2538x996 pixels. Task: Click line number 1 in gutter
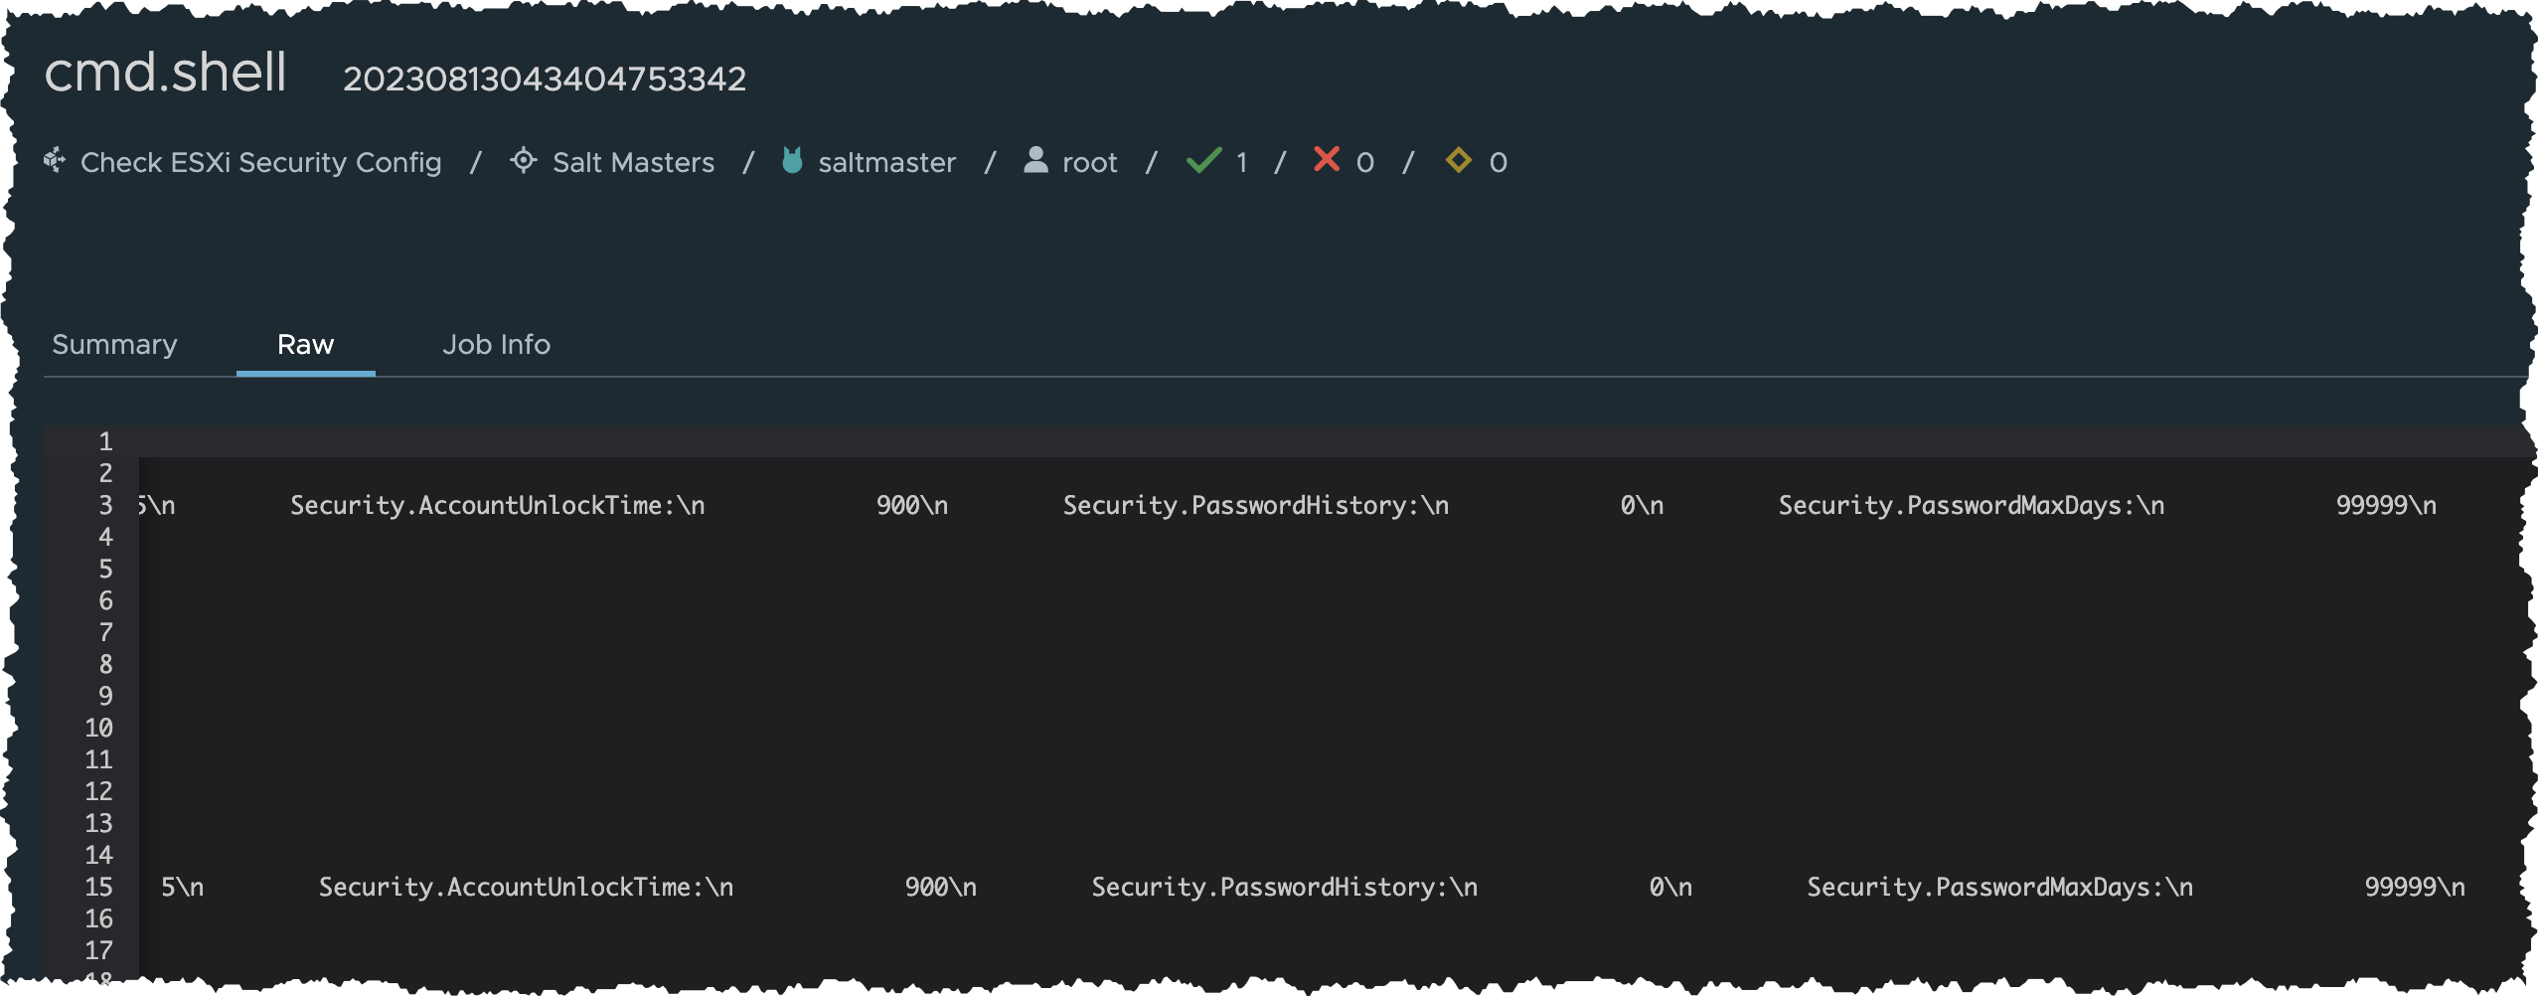pos(105,441)
